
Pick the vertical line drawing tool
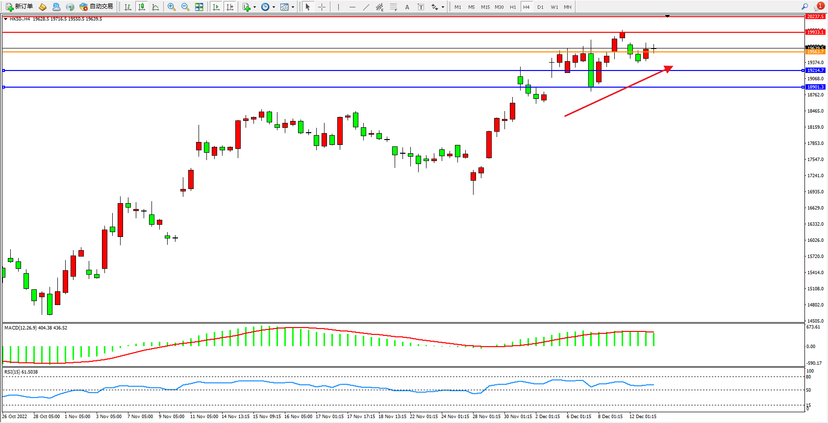tap(338, 7)
